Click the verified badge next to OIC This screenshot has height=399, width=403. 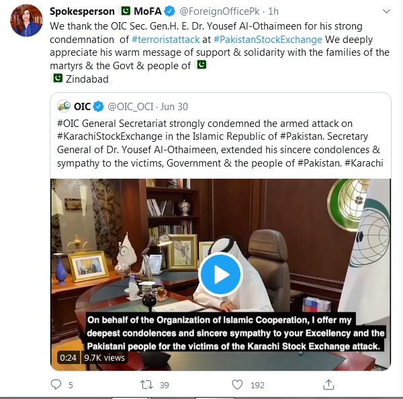98,106
